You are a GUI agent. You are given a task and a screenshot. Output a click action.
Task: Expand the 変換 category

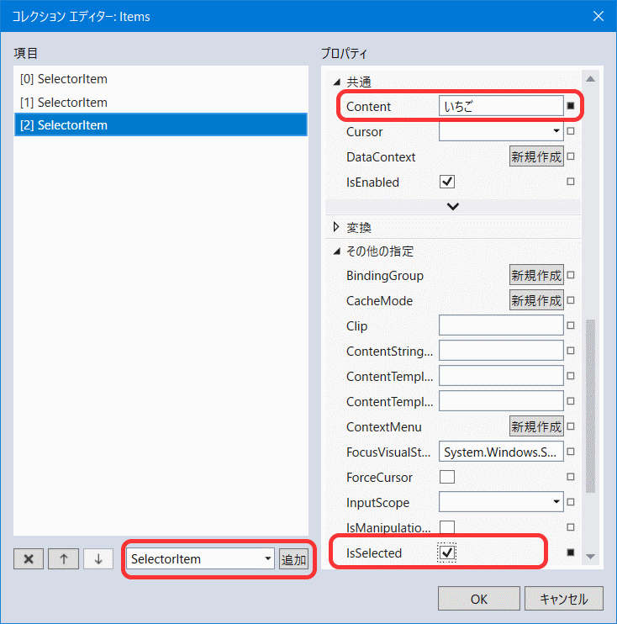(336, 227)
